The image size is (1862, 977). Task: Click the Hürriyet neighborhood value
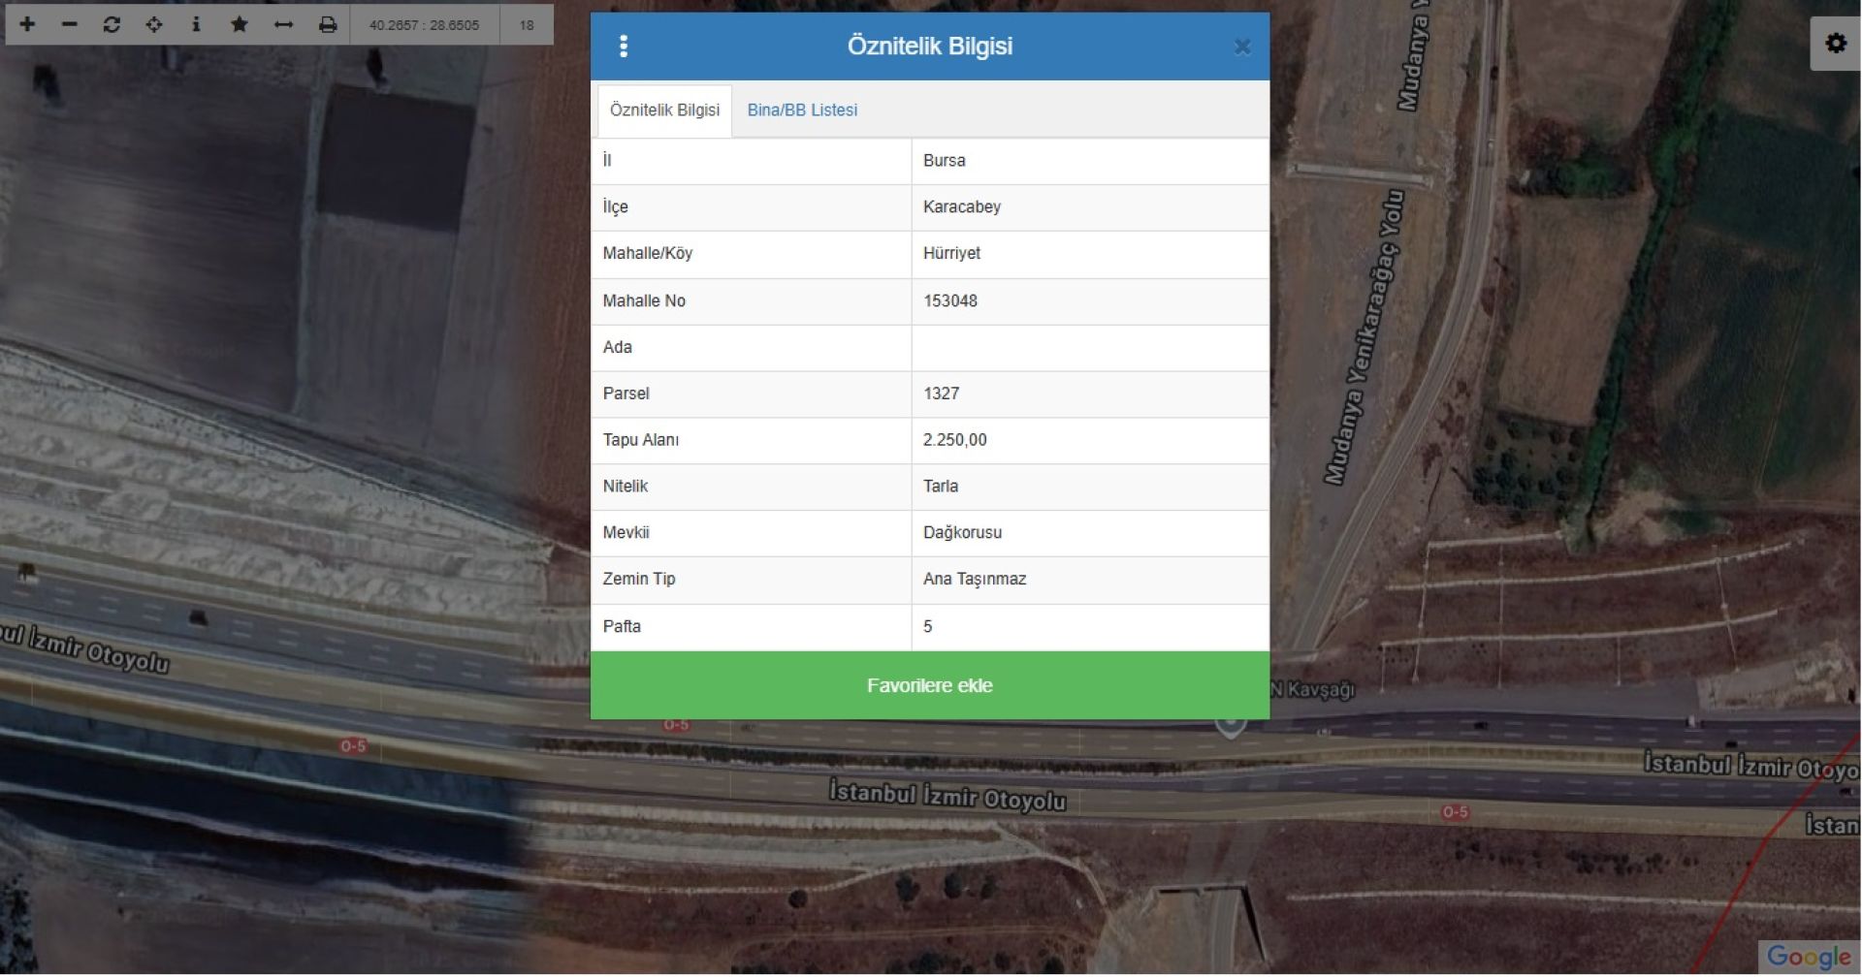tap(951, 253)
